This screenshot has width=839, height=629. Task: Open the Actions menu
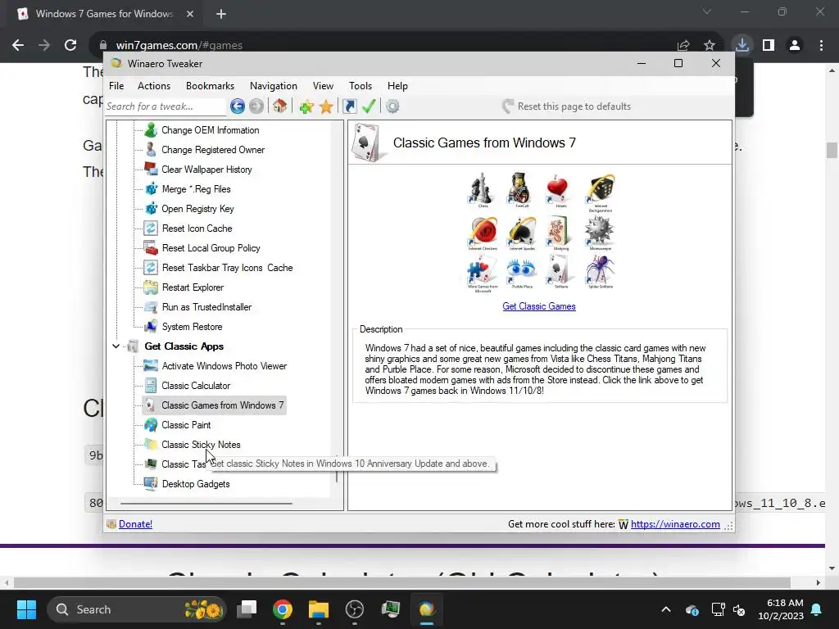pyautogui.click(x=153, y=85)
